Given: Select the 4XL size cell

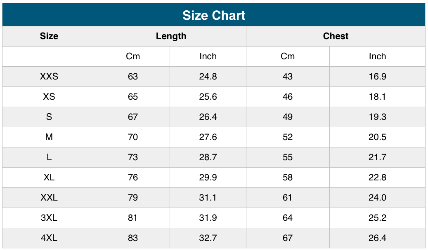Looking at the screenshot, I should 49,238.
